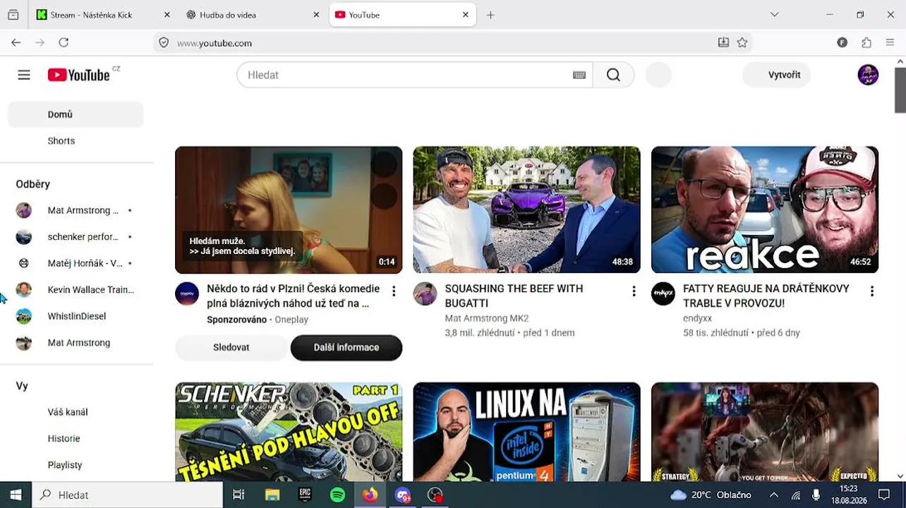Click the search magnifier button
The image size is (906, 508).
613,75
